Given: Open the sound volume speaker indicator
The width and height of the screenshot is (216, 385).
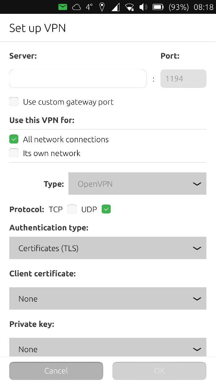Looking at the screenshot, I should (143, 7).
